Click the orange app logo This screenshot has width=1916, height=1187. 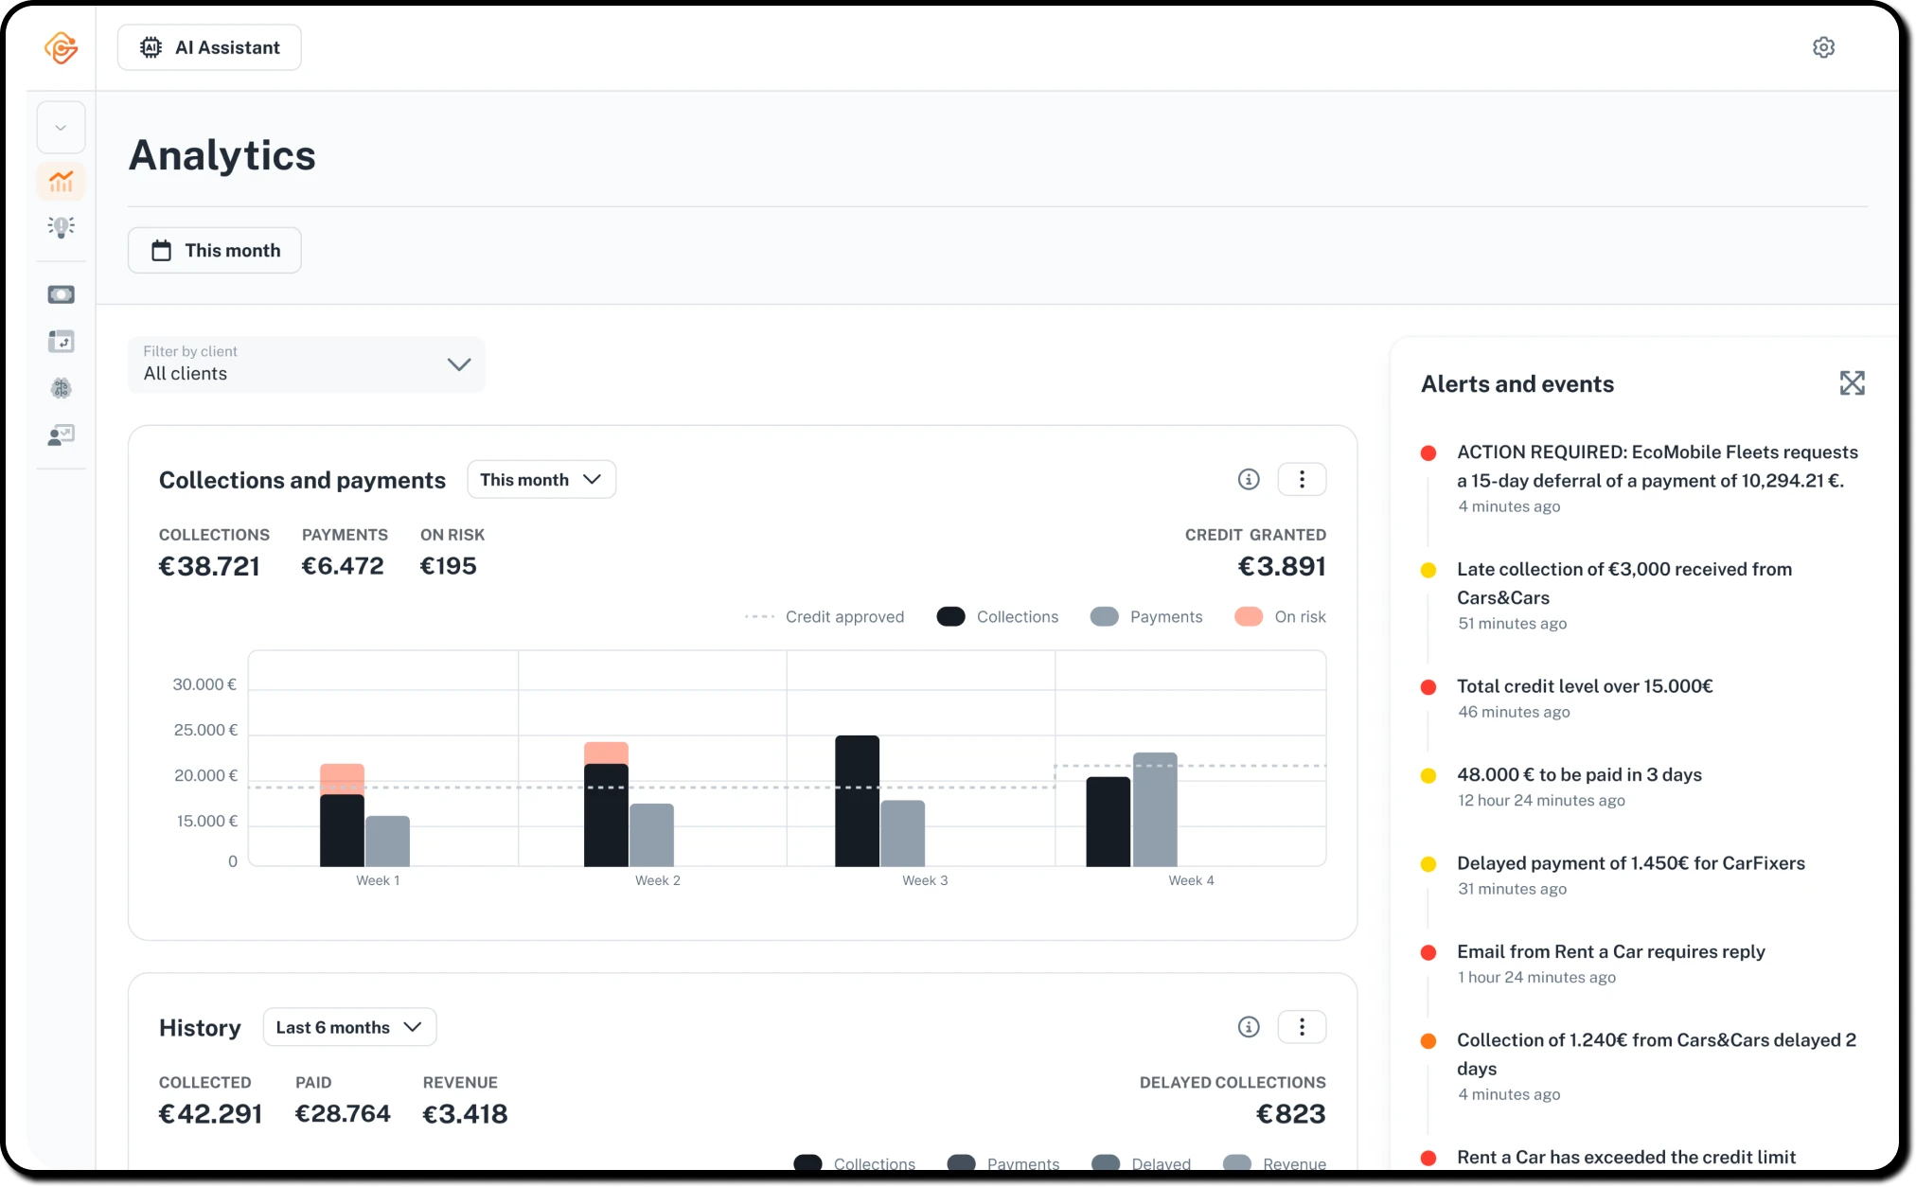tap(61, 47)
